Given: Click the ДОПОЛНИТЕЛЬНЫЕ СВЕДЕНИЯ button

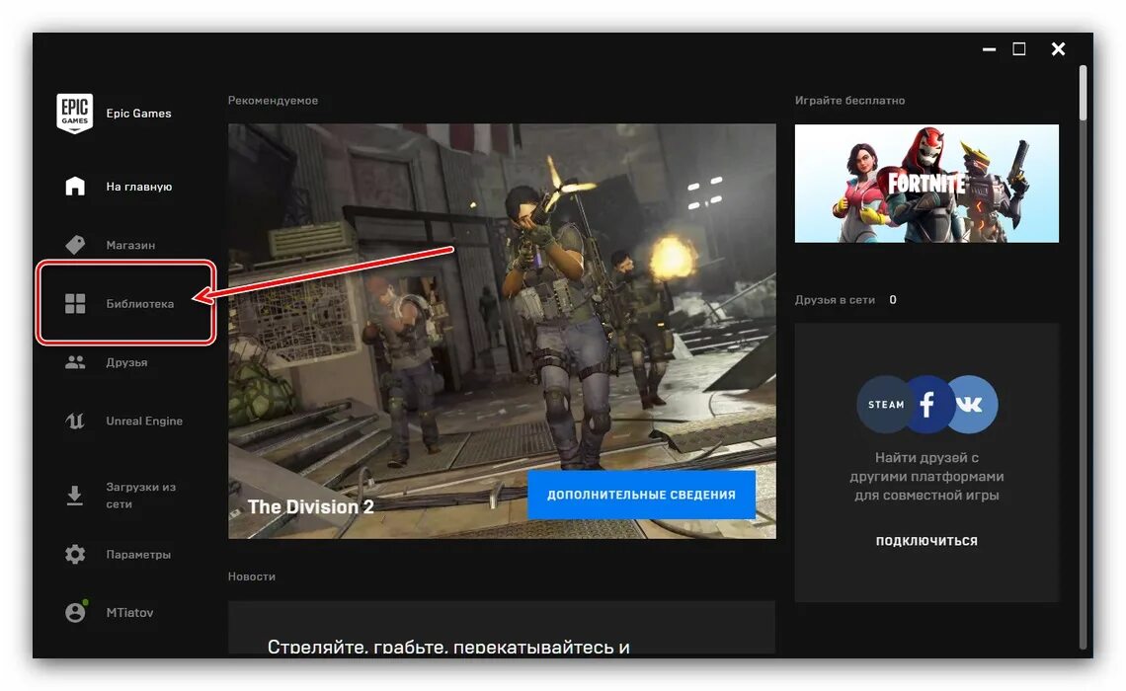Looking at the screenshot, I should coord(641,495).
